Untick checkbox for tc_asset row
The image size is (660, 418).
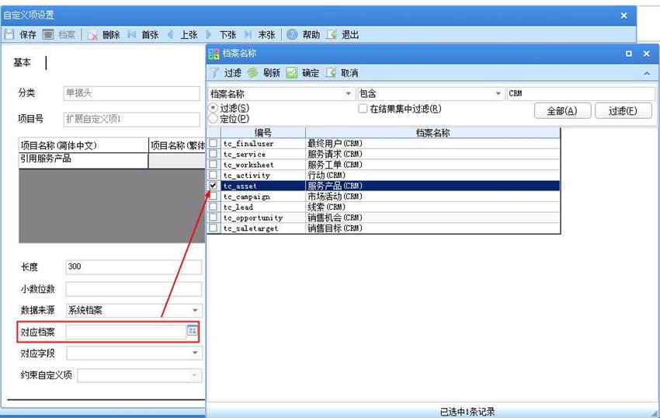tap(214, 186)
